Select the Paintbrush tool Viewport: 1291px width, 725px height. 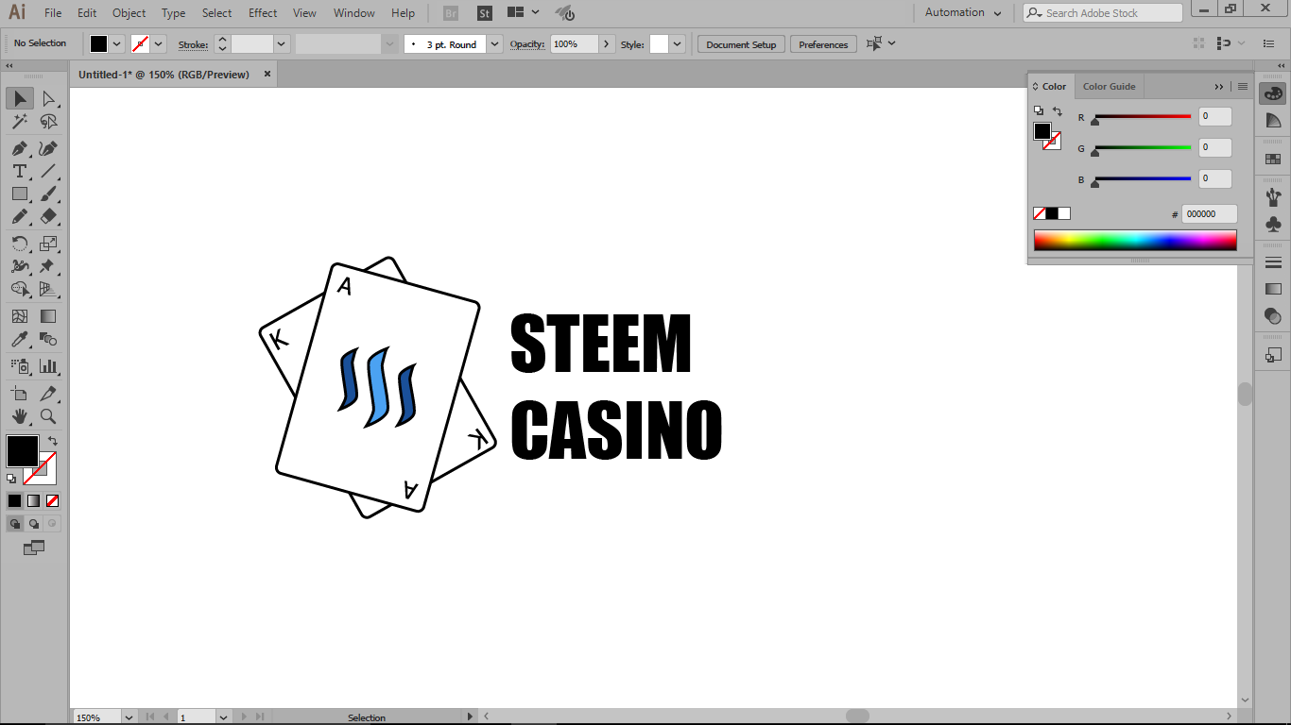pyautogui.click(x=48, y=194)
